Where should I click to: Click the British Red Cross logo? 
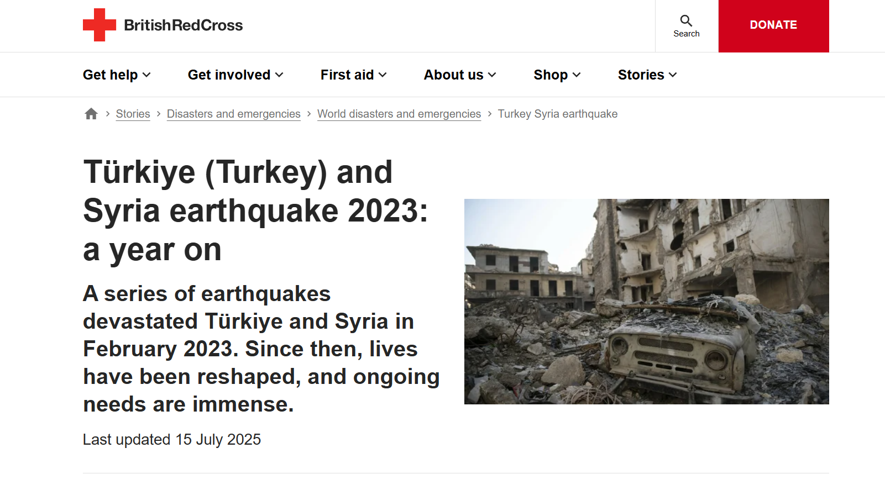(163, 25)
